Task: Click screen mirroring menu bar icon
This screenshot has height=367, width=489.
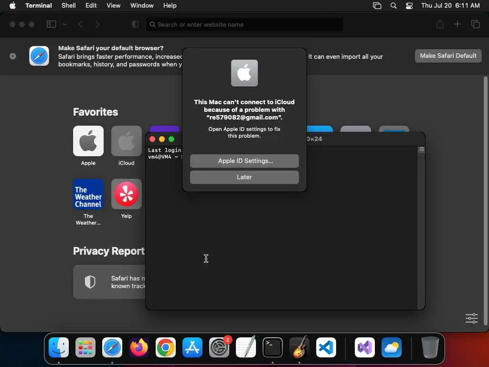Action: (377, 6)
